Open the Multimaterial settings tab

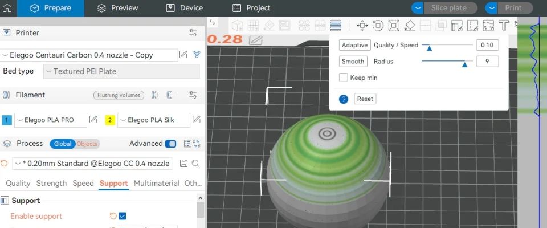[x=156, y=183]
